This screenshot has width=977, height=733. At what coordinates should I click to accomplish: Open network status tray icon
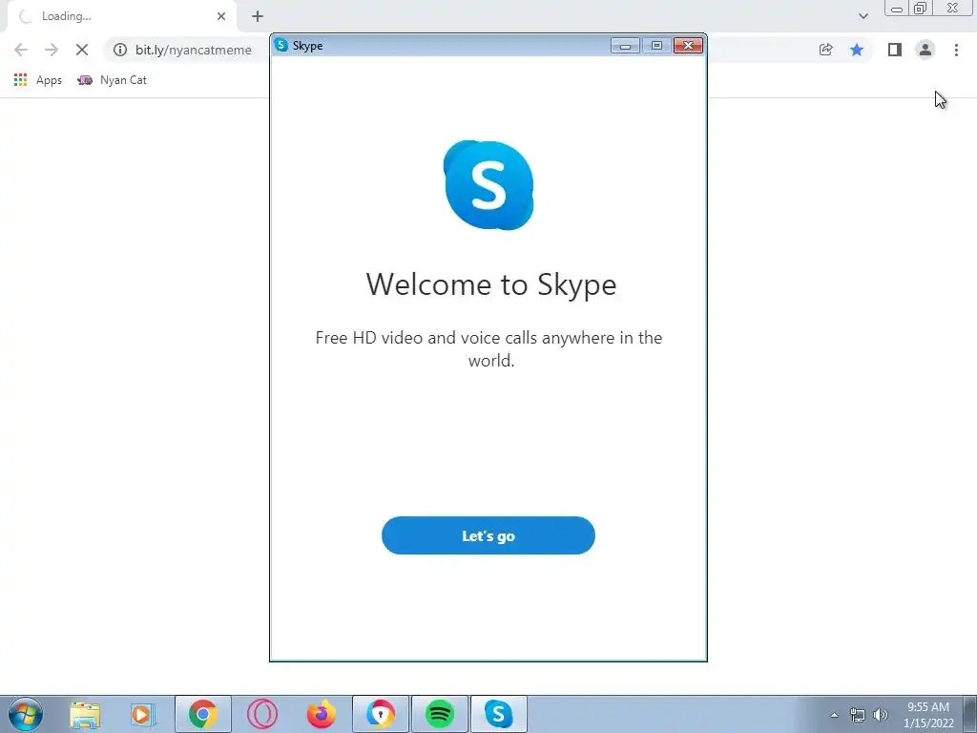[858, 715]
